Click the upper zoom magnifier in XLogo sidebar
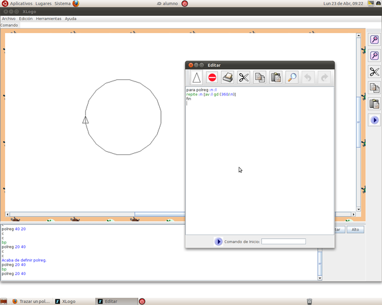Image resolution: width=382 pixels, height=305 pixels. (374, 39)
